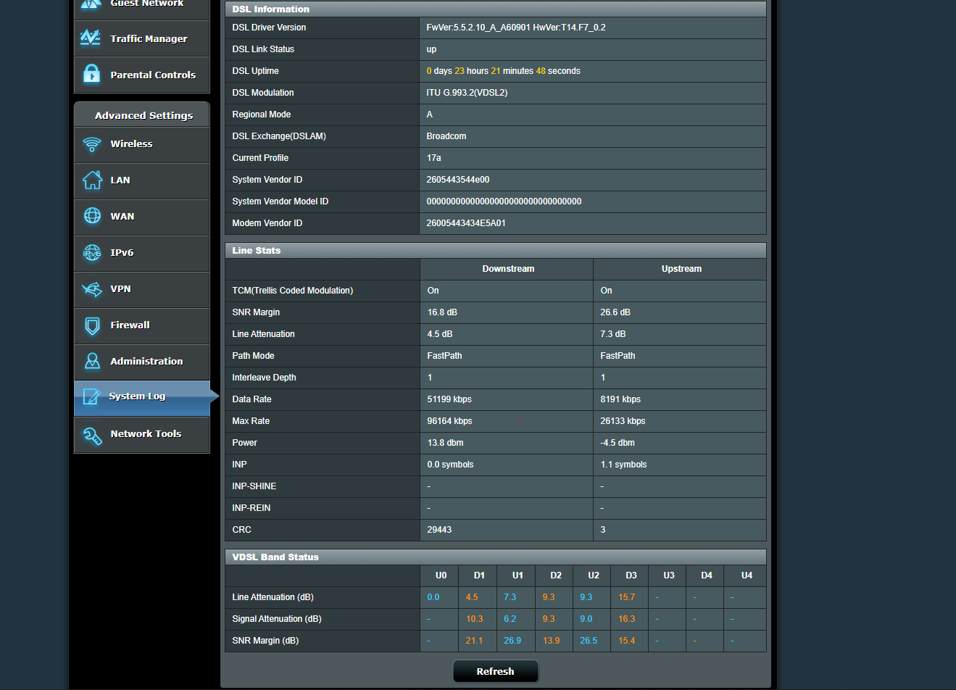Click the IPv6 globe icon
956x690 pixels.
tap(92, 252)
